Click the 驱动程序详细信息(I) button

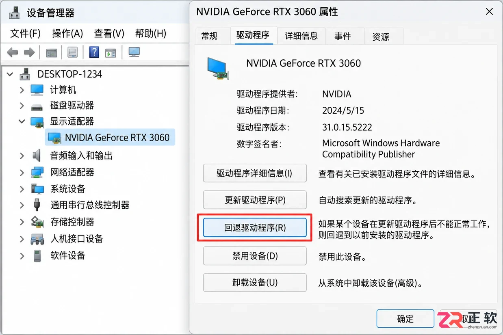click(x=255, y=173)
